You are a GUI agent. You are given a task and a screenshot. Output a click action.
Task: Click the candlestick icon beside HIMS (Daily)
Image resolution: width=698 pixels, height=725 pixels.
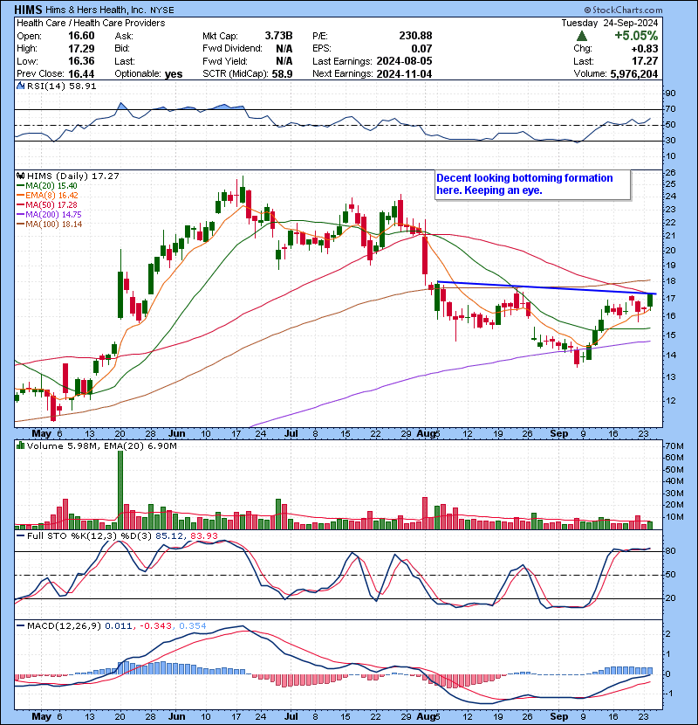(20, 176)
